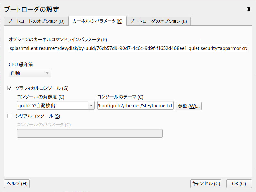This screenshot has height=192, width=256.
Task: Select the カーネルのパラメータ tab
Action: pos(97,21)
